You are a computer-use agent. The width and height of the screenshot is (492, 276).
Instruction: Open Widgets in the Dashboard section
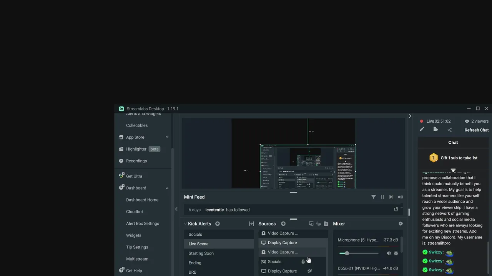(x=134, y=235)
